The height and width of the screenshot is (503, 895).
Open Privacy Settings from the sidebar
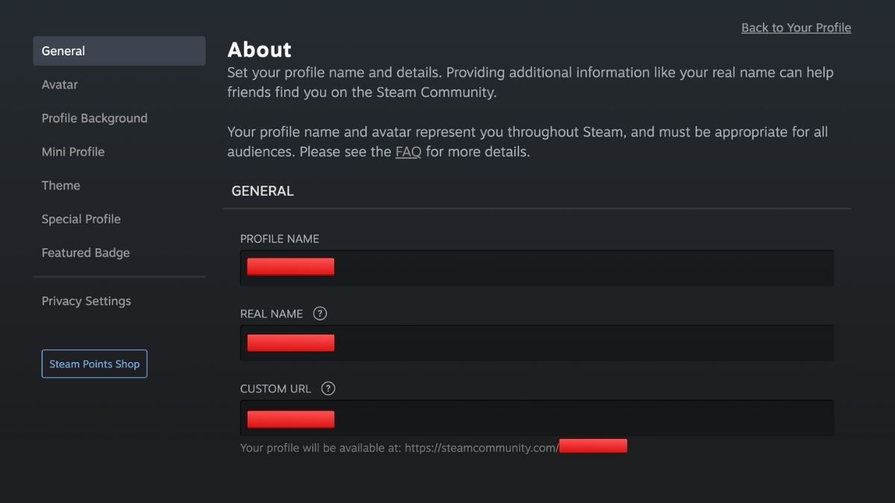point(87,301)
